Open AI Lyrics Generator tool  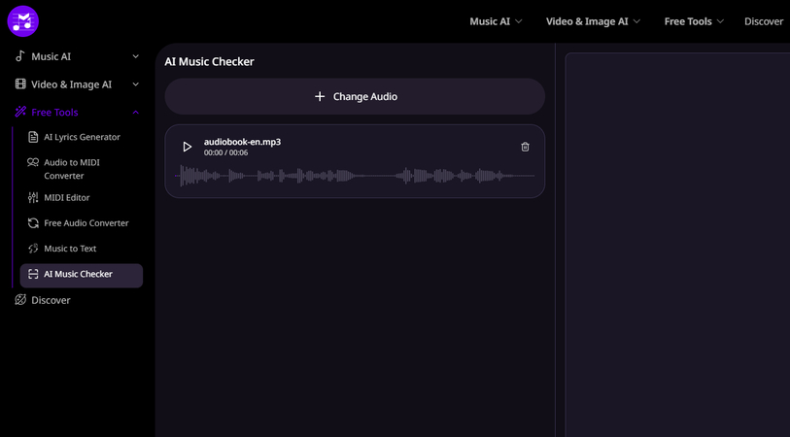click(x=81, y=137)
